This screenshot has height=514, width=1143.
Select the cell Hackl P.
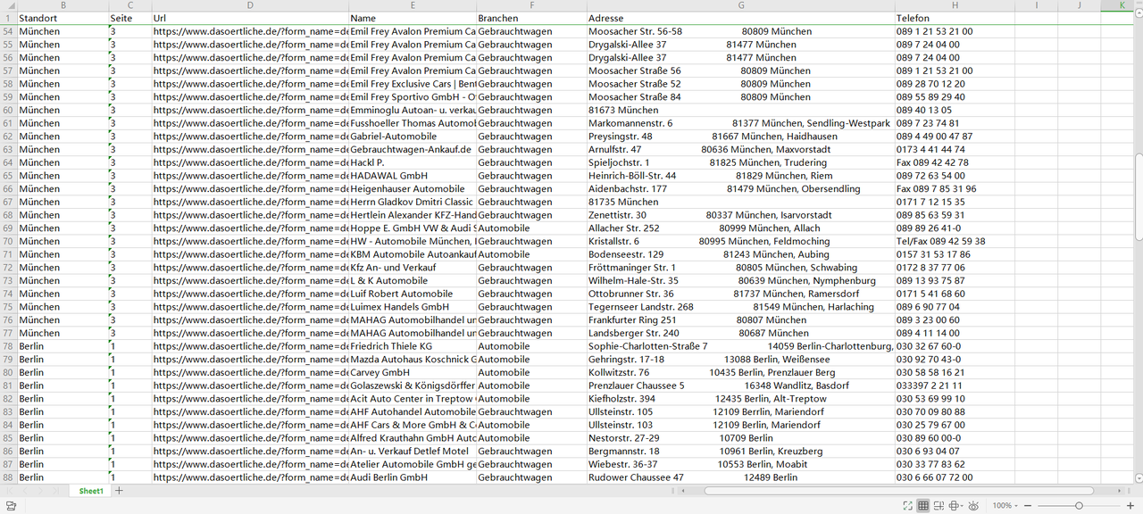(413, 162)
